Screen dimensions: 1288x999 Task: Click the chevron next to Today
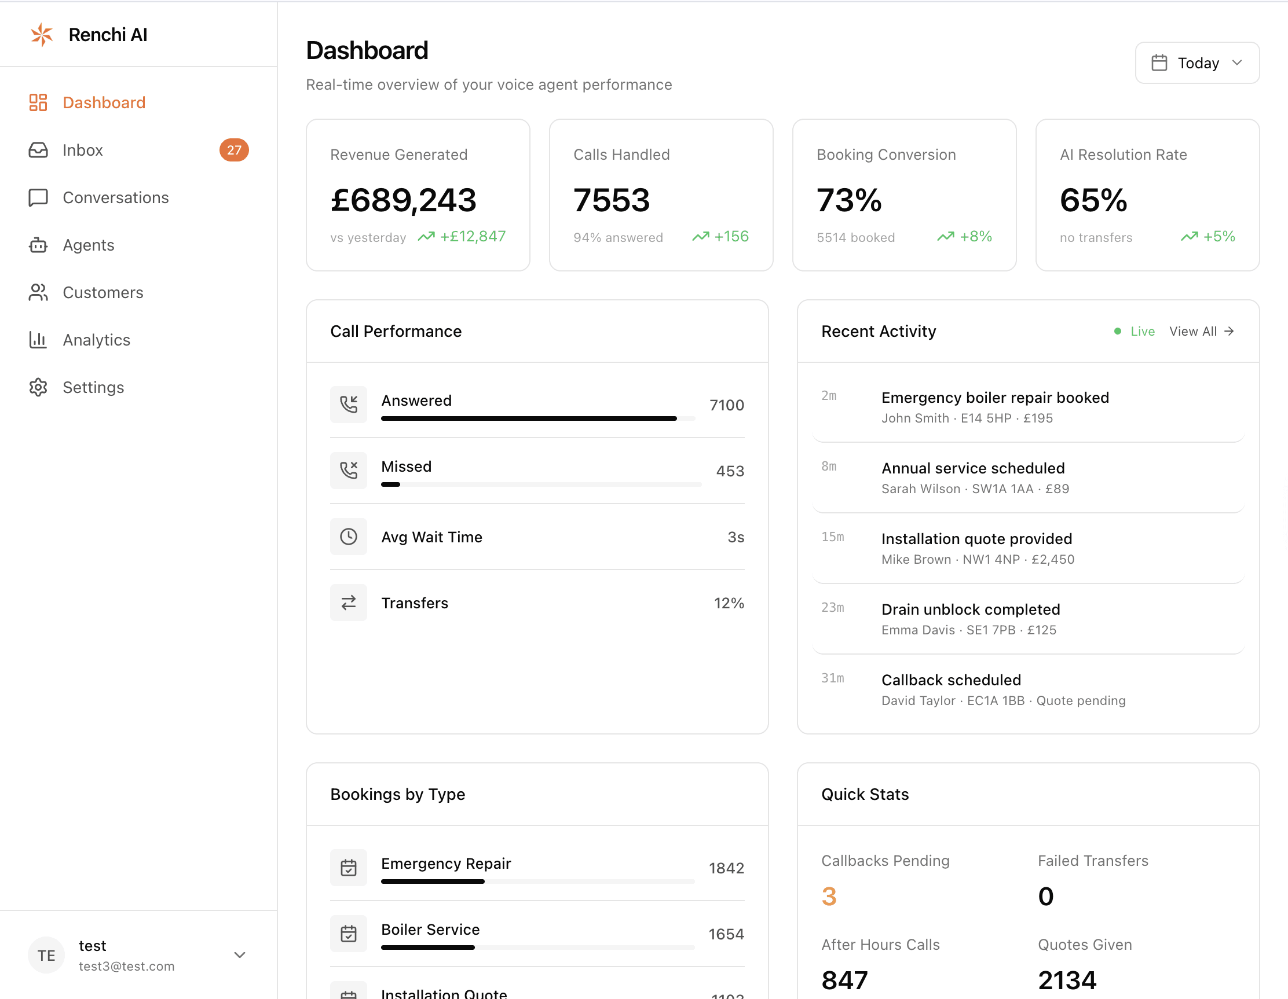tap(1237, 63)
